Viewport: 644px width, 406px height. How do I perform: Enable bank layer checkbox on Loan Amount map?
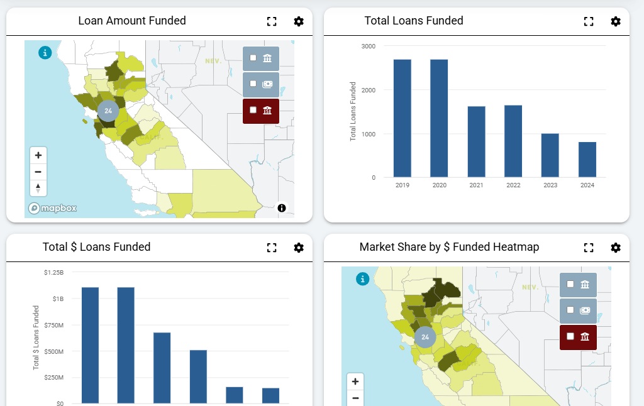click(253, 58)
